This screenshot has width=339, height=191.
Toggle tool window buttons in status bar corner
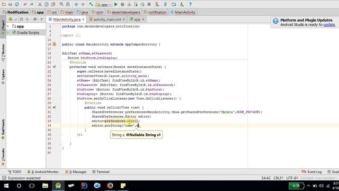click(4, 178)
